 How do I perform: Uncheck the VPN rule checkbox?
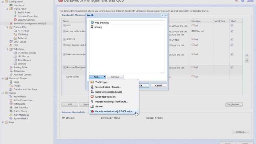click(x=64, y=26)
